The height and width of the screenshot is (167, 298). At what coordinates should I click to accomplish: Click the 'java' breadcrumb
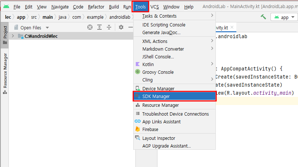pos(62,17)
